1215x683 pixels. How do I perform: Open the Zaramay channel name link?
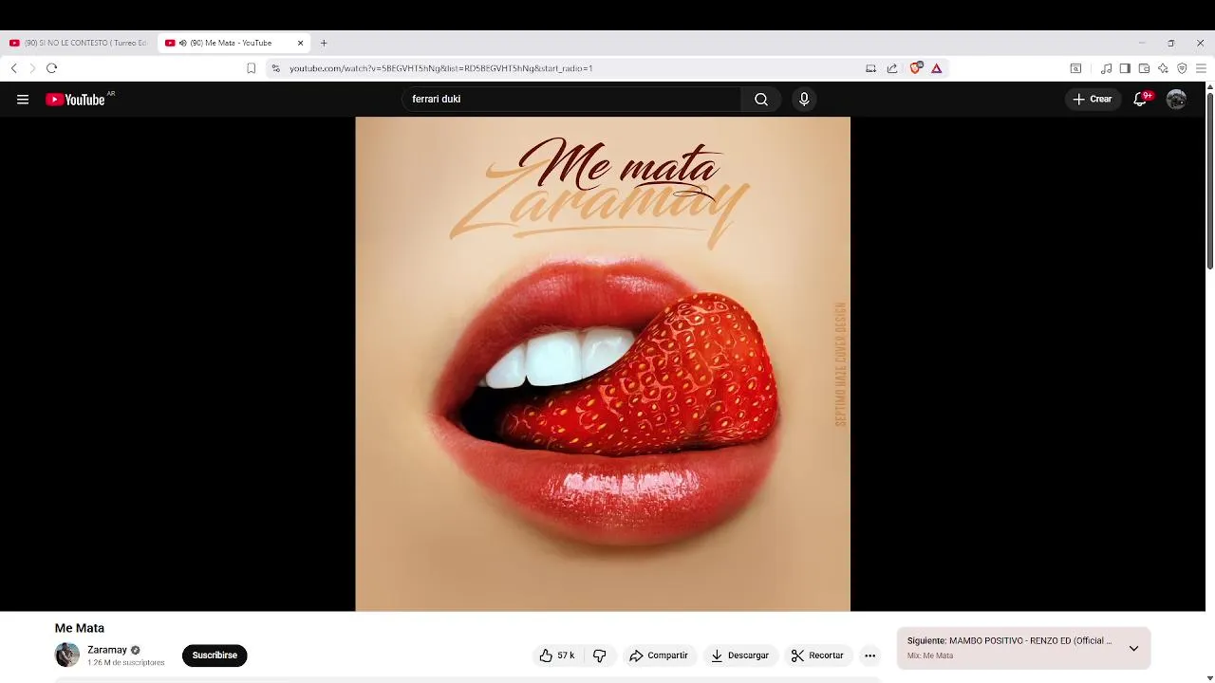(x=107, y=650)
